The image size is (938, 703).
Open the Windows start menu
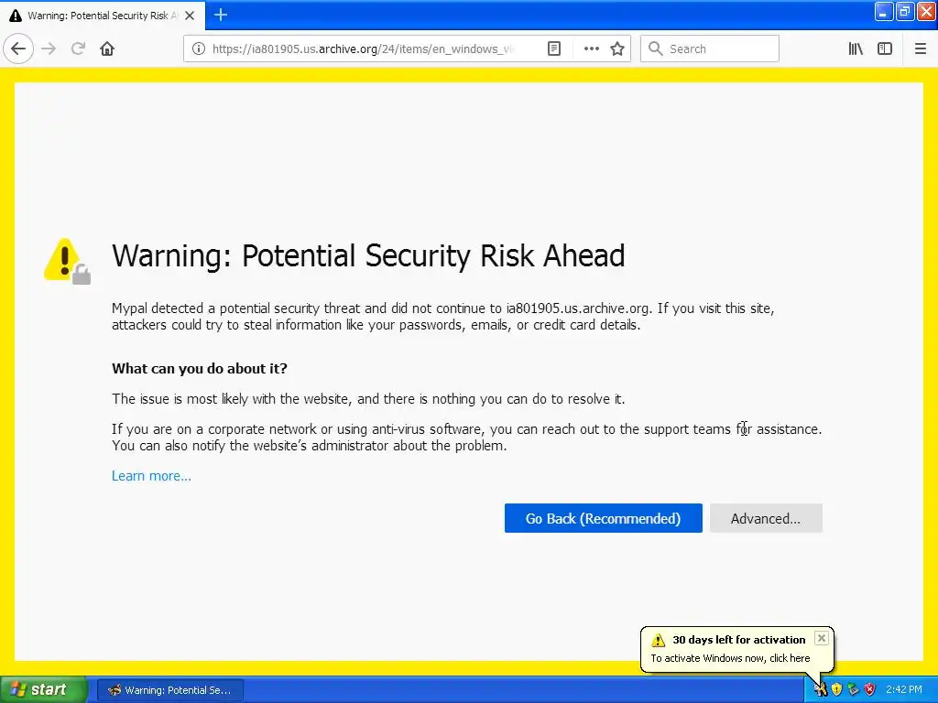44,690
